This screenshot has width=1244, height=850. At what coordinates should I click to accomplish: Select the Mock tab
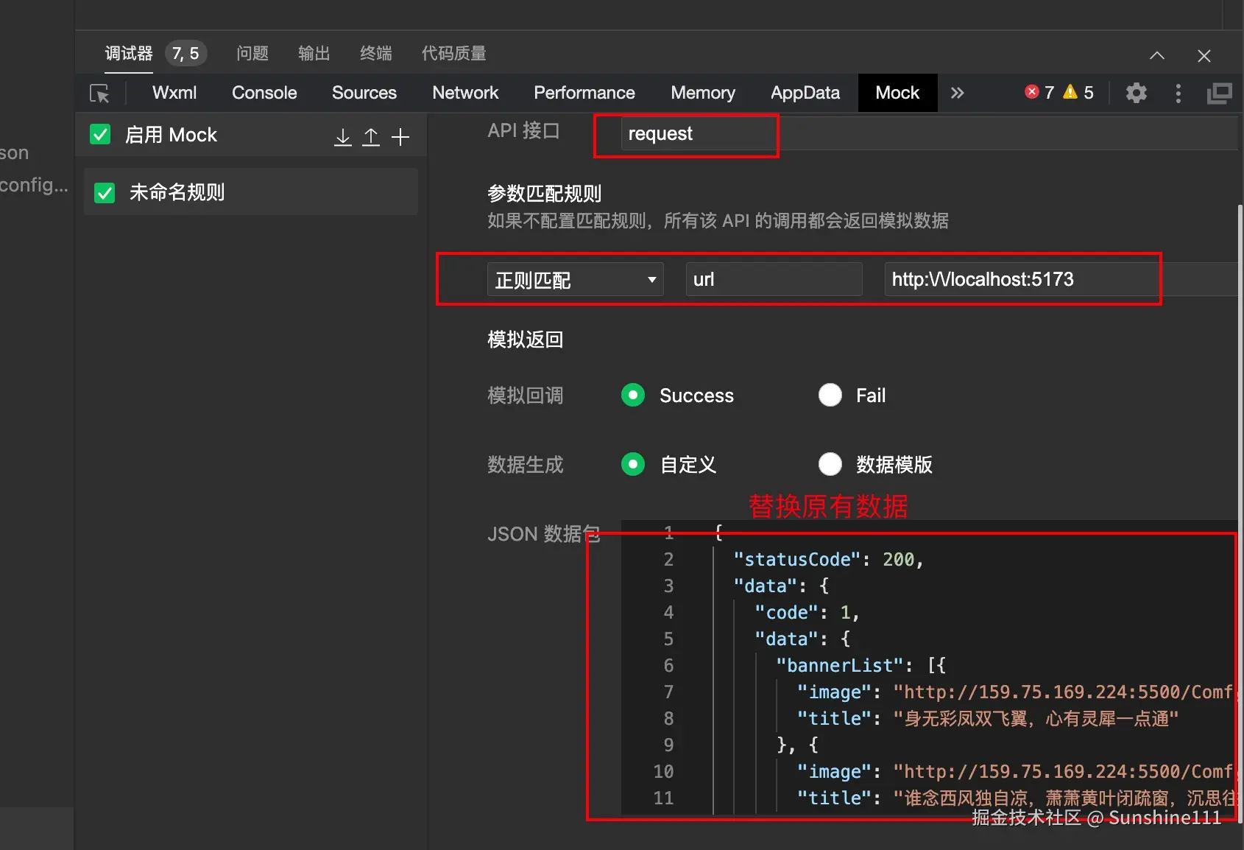click(x=897, y=93)
